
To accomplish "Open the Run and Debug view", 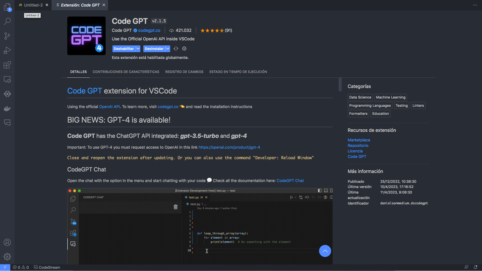I will tap(7, 50).
